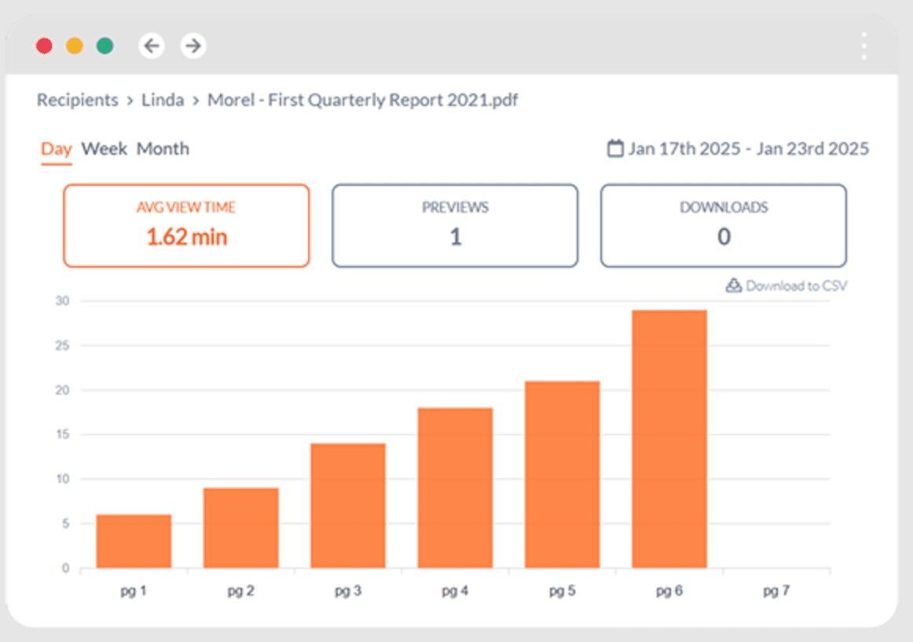Click the browser back arrow
The height and width of the screenshot is (642, 913).
pos(151,46)
